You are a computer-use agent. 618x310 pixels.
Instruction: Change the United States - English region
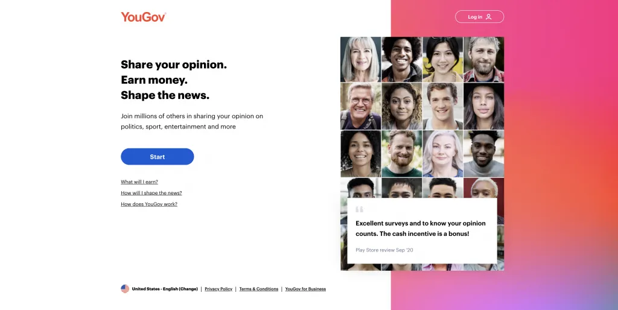165,289
